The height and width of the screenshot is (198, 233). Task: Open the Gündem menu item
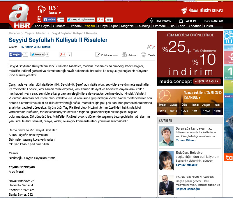tap(59, 26)
